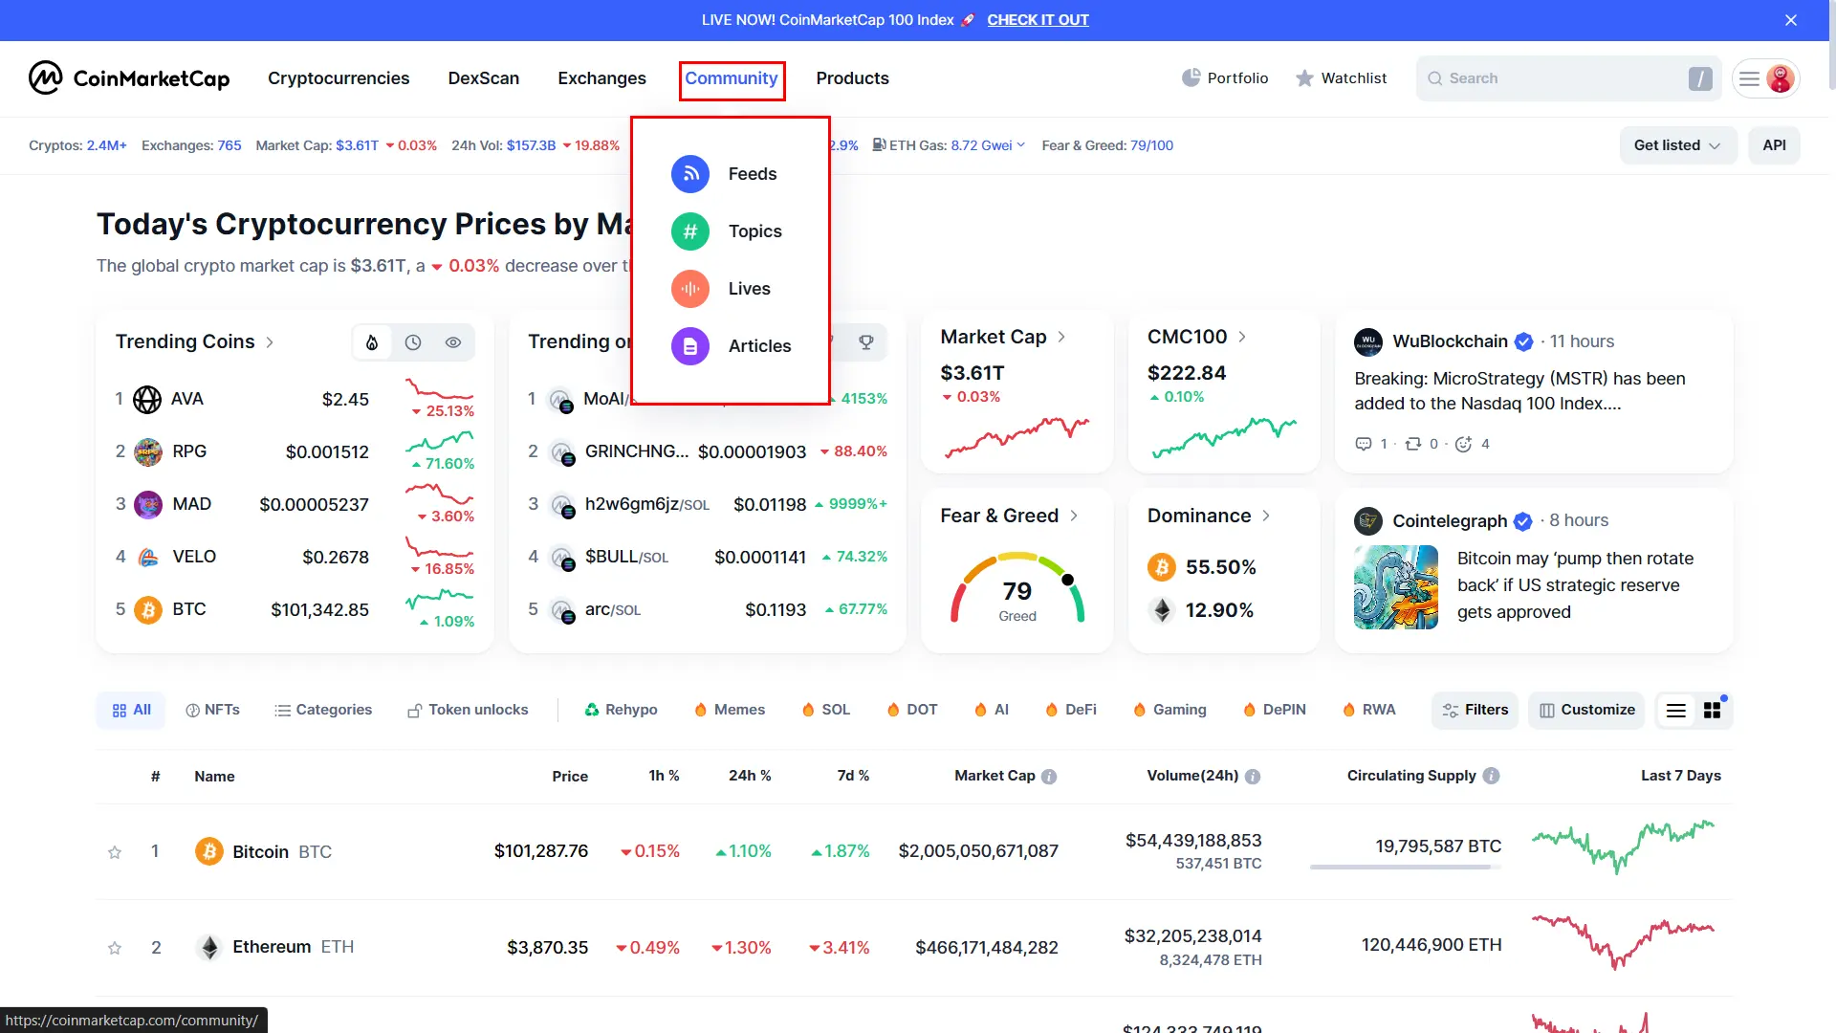
Task: Open Cryptocurrencies menu
Action: pos(339,78)
